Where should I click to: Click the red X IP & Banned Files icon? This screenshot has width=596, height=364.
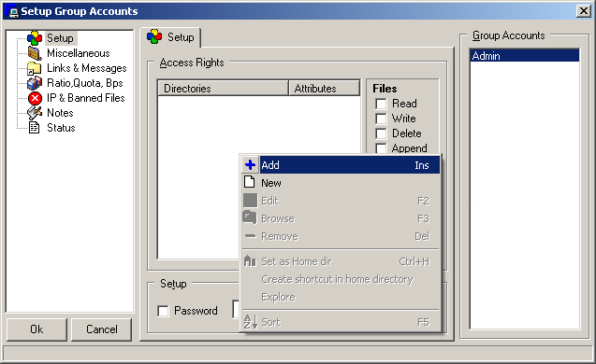(x=35, y=98)
